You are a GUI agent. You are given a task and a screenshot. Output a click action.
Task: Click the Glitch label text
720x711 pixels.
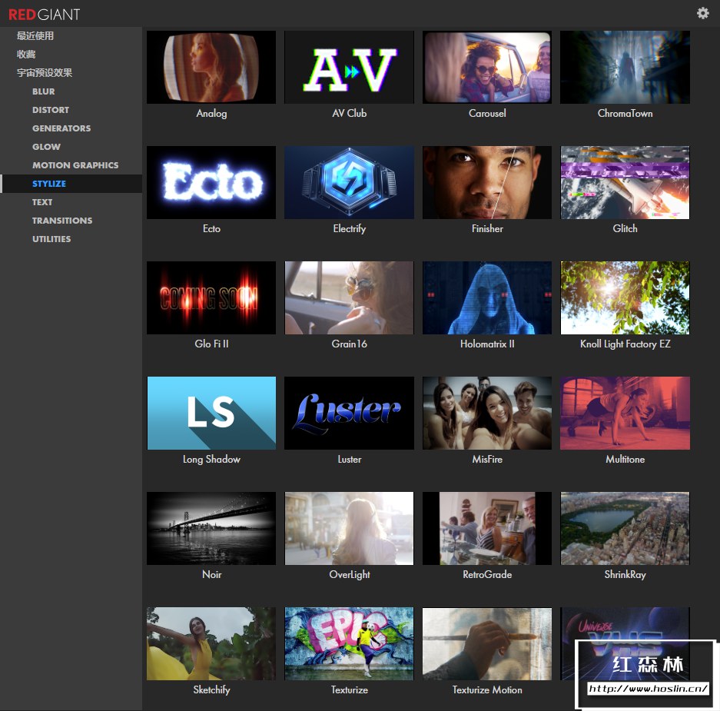(625, 228)
